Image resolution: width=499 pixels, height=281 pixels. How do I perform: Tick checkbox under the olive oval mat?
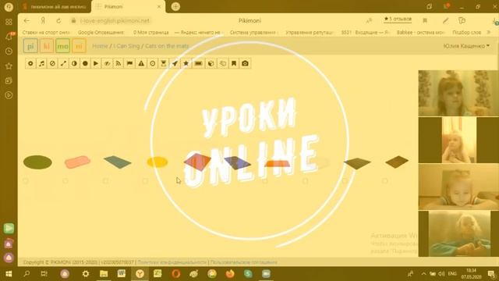(x=26, y=181)
